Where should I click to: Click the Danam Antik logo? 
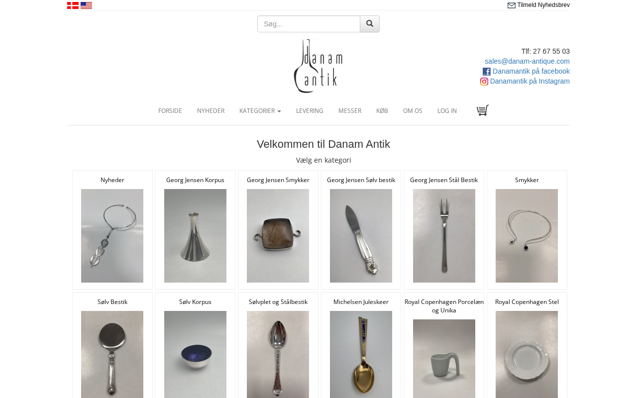318,66
